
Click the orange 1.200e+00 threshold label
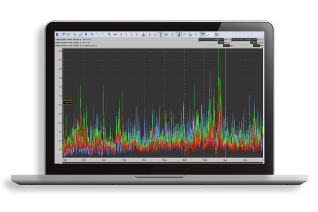tap(67, 103)
